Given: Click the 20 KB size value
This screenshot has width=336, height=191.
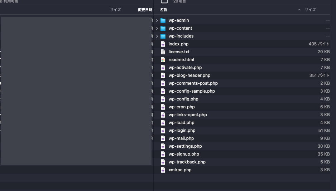Looking at the screenshot, I should click(x=323, y=52).
